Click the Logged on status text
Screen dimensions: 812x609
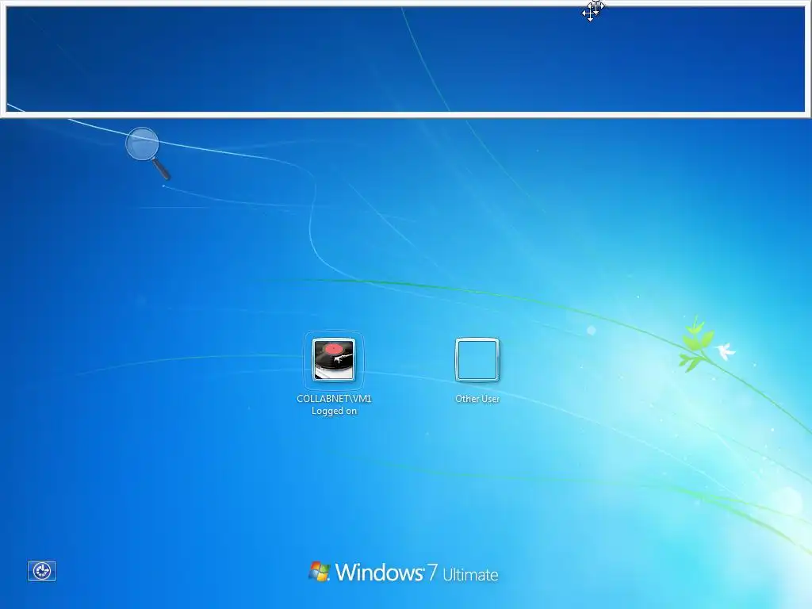click(334, 411)
